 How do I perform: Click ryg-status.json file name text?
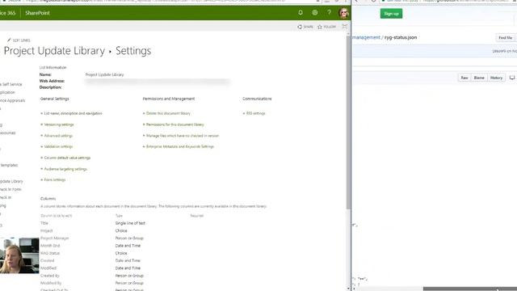click(401, 37)
